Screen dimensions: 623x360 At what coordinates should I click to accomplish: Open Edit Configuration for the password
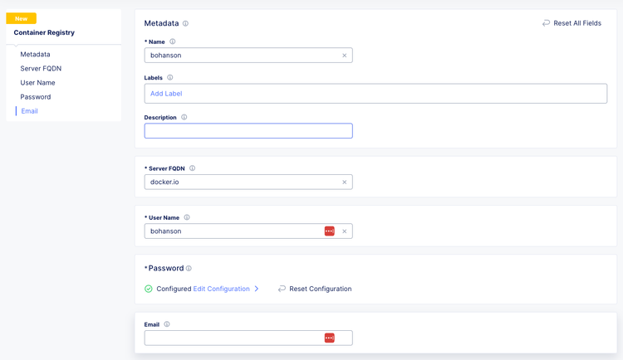click(x=221, y=289)
